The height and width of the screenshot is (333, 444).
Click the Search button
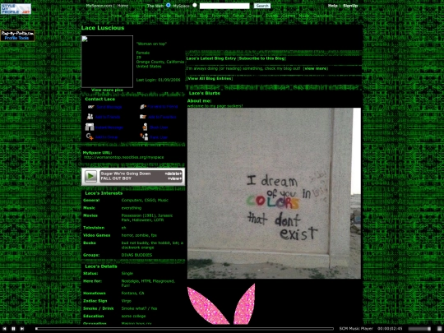tap(262, 6)
